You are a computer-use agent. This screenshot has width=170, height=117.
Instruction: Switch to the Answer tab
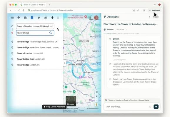[109, 30]
